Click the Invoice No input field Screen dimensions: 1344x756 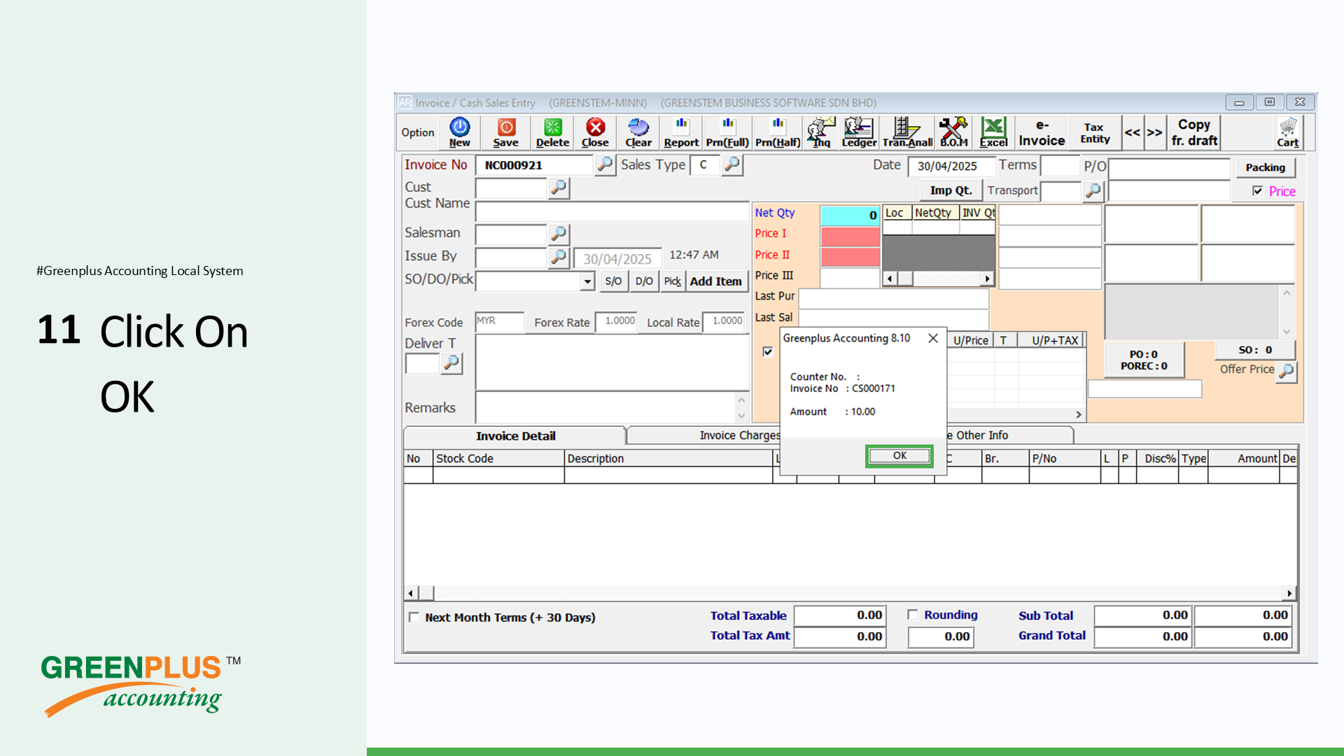coord(534,165)
